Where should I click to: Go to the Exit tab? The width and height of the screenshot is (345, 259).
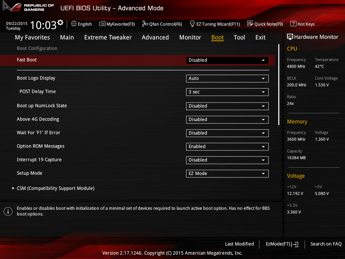(x=260, y=37)
